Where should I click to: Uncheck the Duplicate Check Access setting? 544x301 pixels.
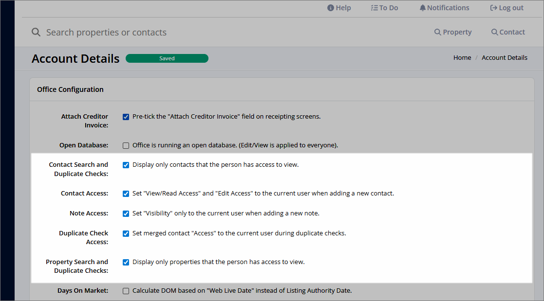point(126,233)
